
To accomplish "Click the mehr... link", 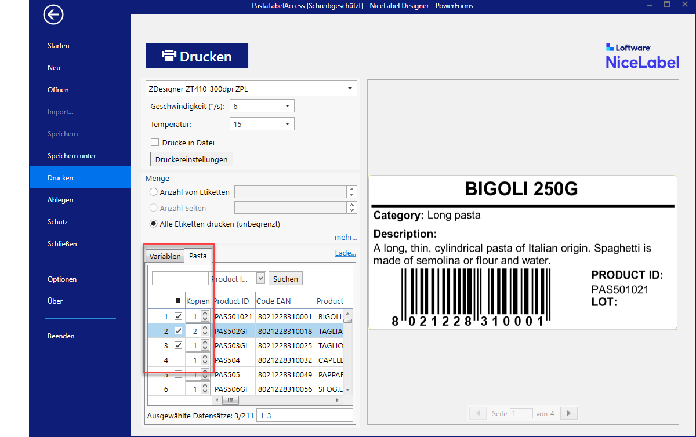I will [x=346, y=238].
